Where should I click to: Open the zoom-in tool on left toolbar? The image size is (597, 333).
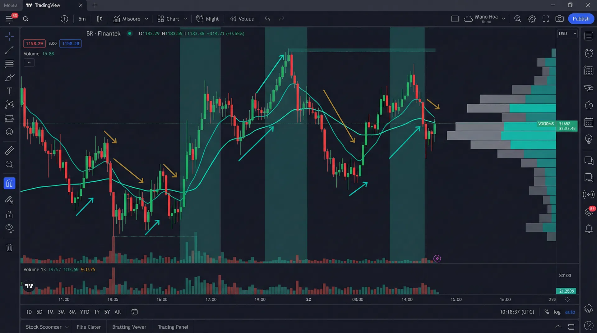point(9,164)
